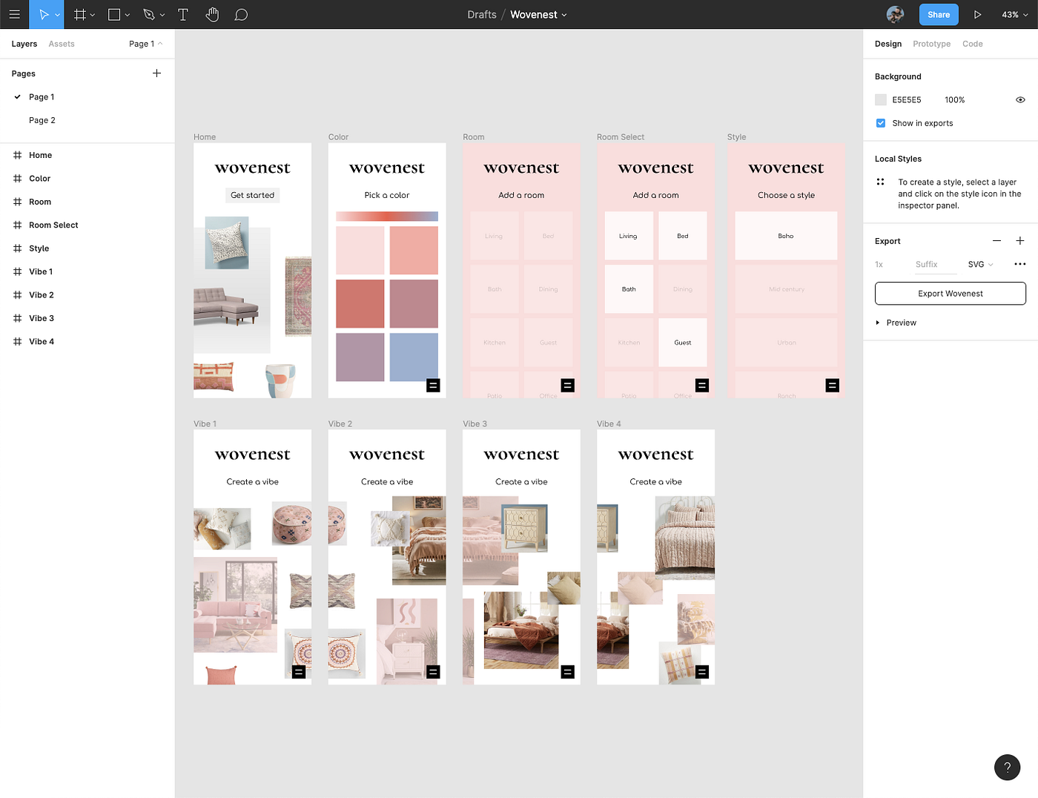Open the hamburger main menu
This screenshot has height=798, width=1038.
14,14
